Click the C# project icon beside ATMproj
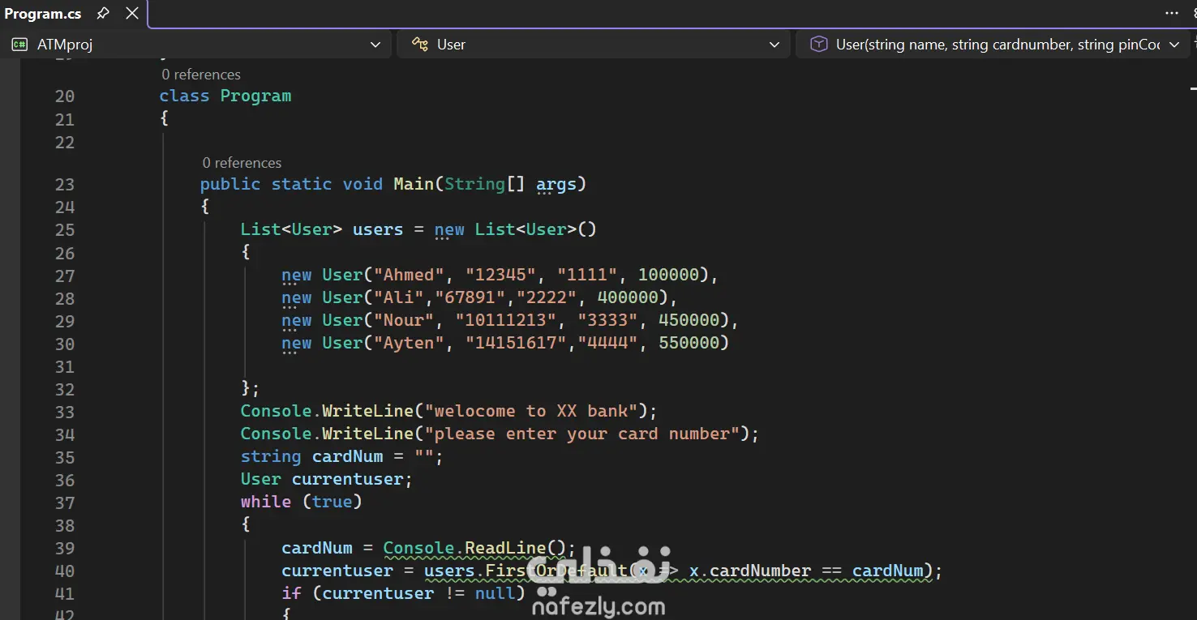Image resolution: width=1197 pixels, height=620 pixels. pos(19,45)
